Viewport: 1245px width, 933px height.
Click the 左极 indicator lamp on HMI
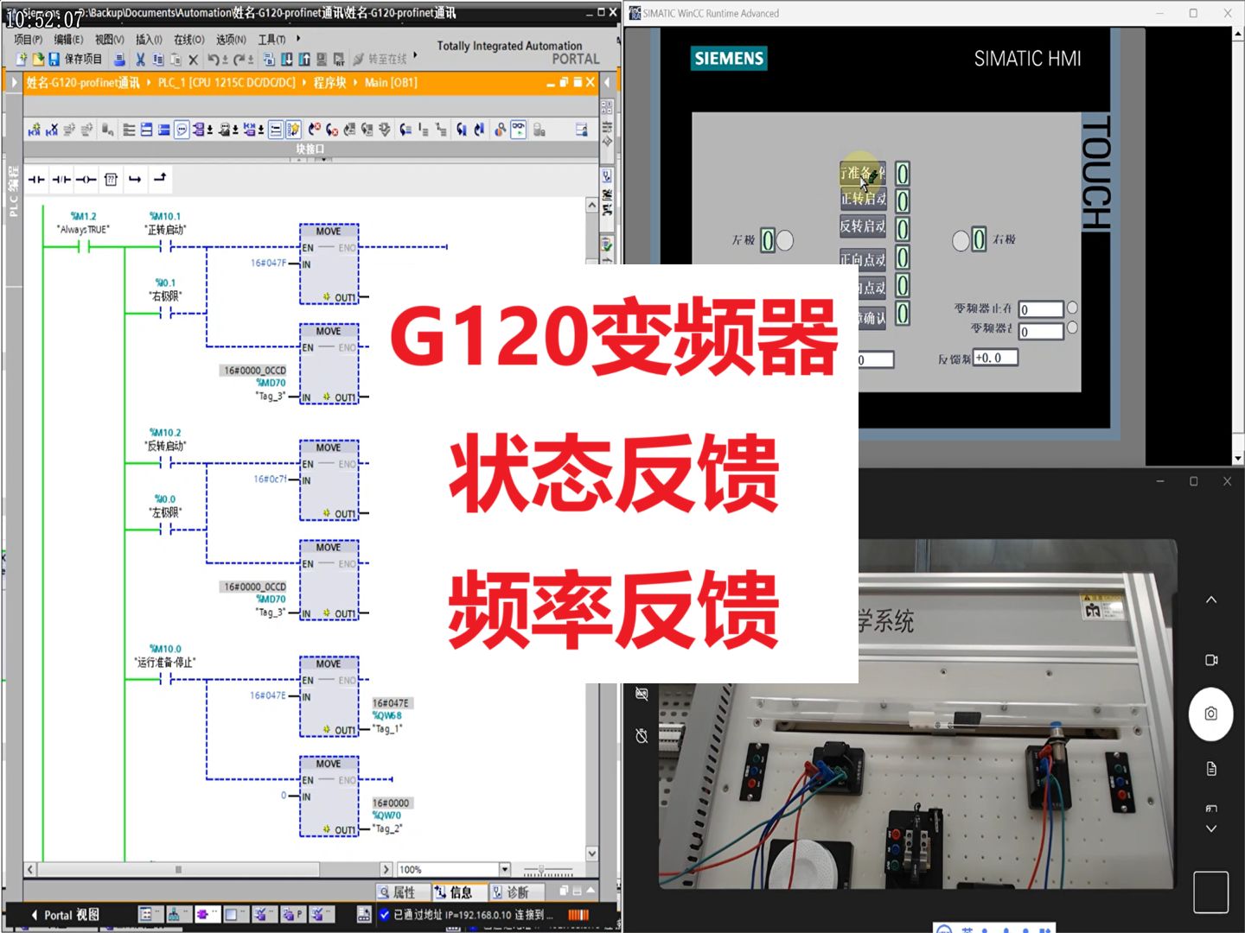point(785,240)
